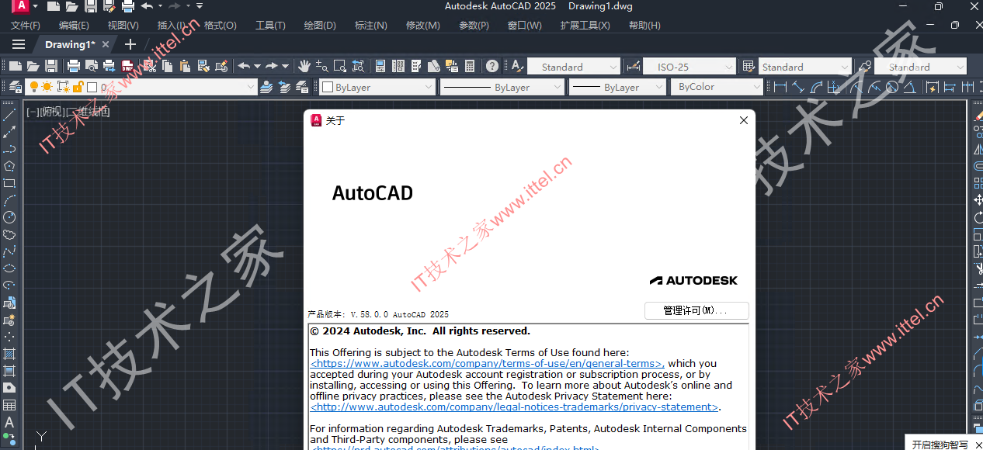983x450 pixels.
Task: Open the 帮助(H) menu
Action: [x=644, y=25]
